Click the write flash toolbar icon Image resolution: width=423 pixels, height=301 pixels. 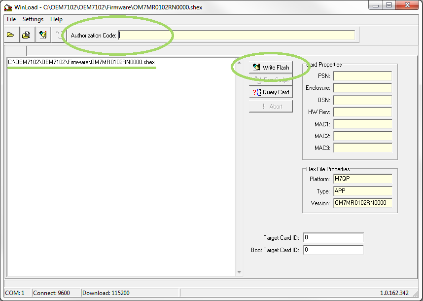point(43,35)
